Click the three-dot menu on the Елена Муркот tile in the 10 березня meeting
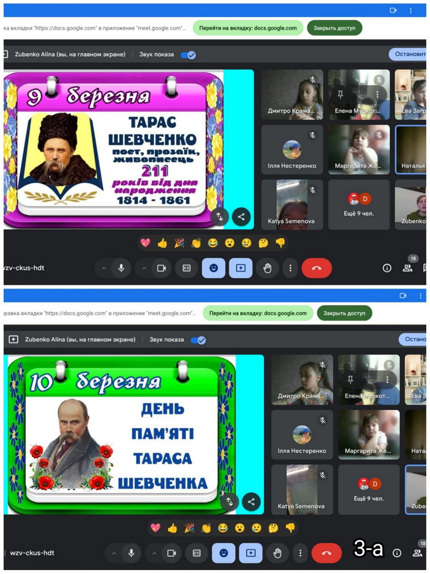430x574 pixels. coord(388,379)
